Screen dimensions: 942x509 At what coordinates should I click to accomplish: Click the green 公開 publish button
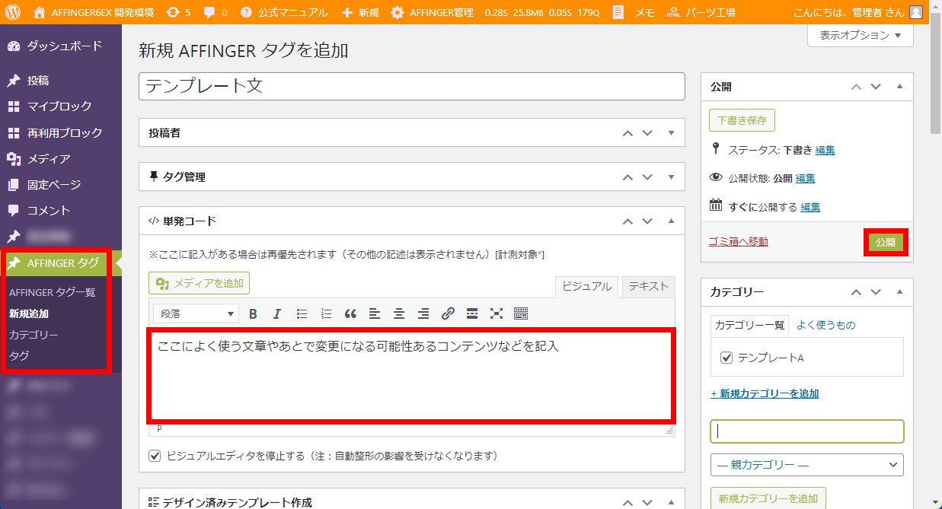tap(885, 243)
